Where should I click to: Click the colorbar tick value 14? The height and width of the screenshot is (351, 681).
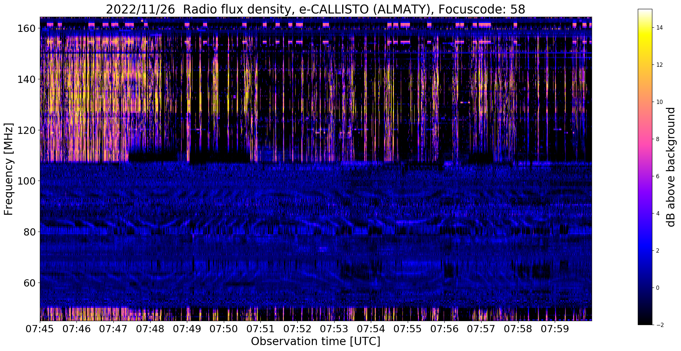pyautogui.click(x=660, y=28)
